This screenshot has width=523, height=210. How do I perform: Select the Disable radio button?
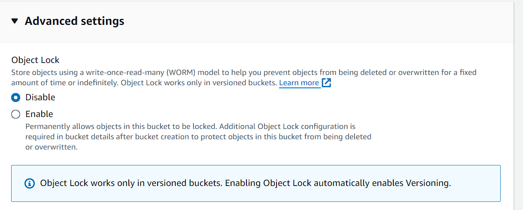pyautogui.click(x=16, y=98)
